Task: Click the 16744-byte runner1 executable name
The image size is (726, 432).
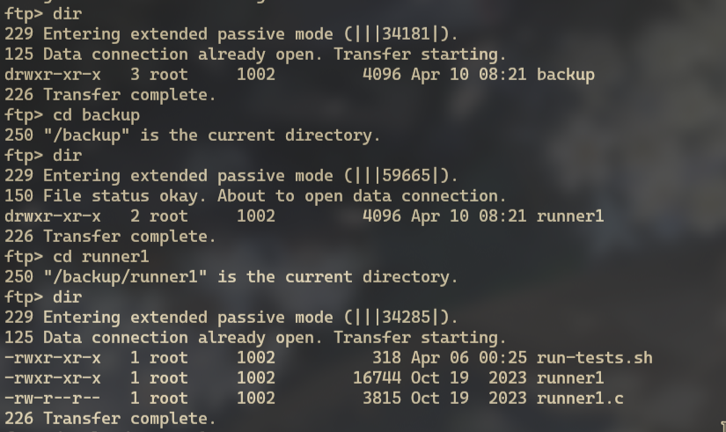Action: tap(570, 378)
